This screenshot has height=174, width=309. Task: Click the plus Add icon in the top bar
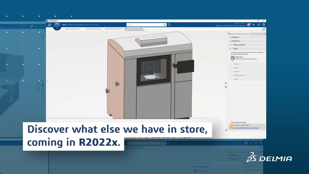tap(254, 25)
